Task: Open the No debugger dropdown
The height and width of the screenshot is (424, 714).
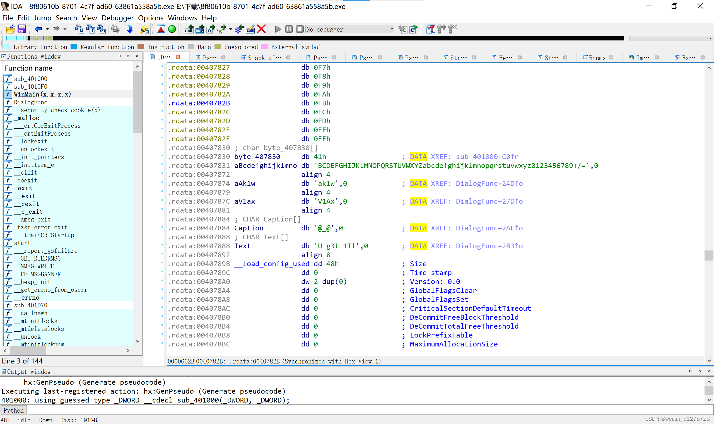Action: (350, 29)
